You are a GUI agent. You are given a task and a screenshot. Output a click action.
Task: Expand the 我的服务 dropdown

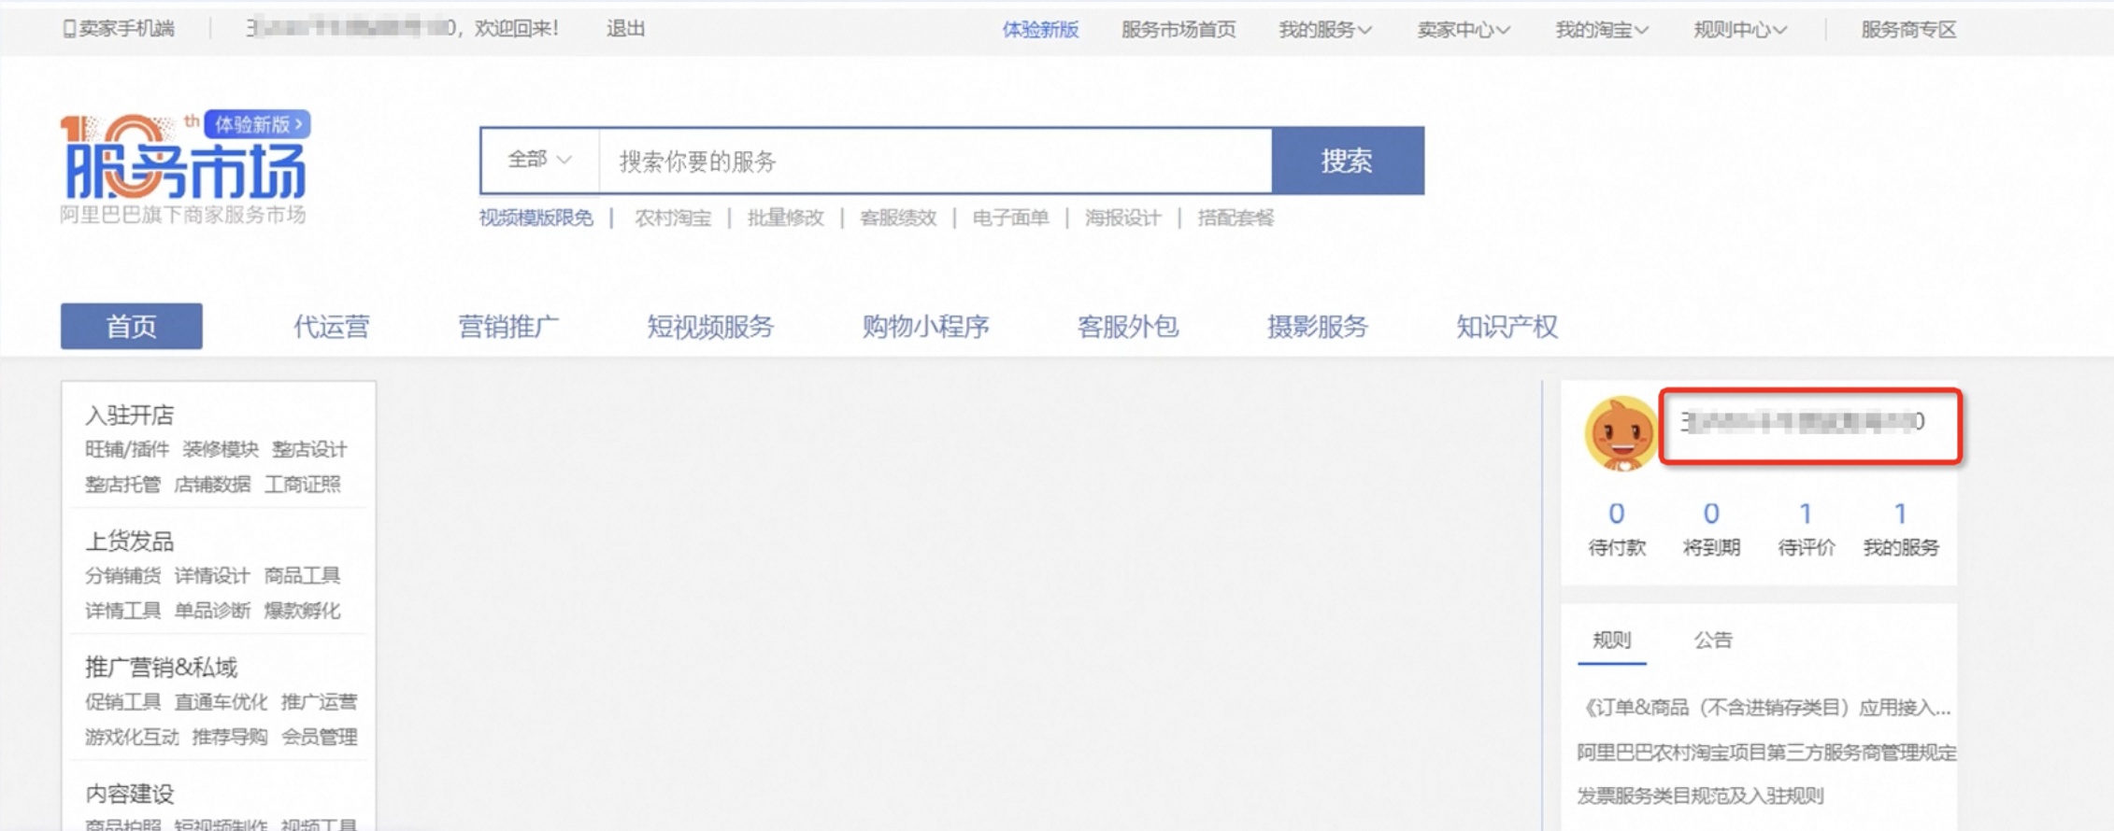pos(1325,30)
